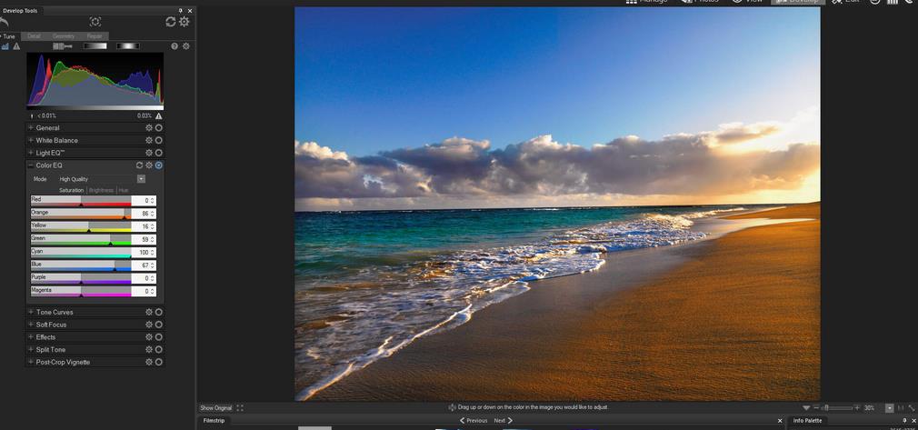The image size is (918, 430).
Task: Click the Show Original button
Action: pyautogui.click(x=216, y=408)
